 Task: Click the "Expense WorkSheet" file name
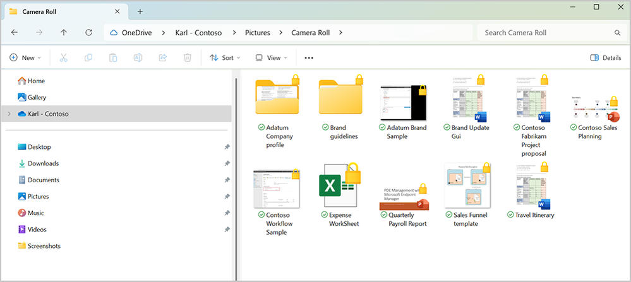click(344, 220)
